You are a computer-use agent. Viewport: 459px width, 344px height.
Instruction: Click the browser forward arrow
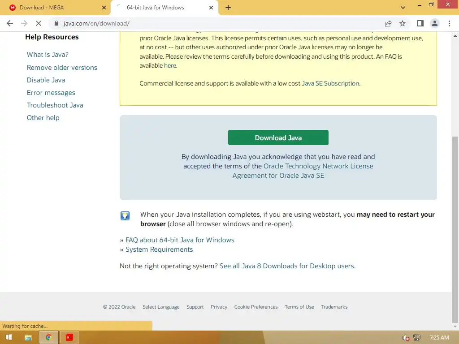click(24, 23)
